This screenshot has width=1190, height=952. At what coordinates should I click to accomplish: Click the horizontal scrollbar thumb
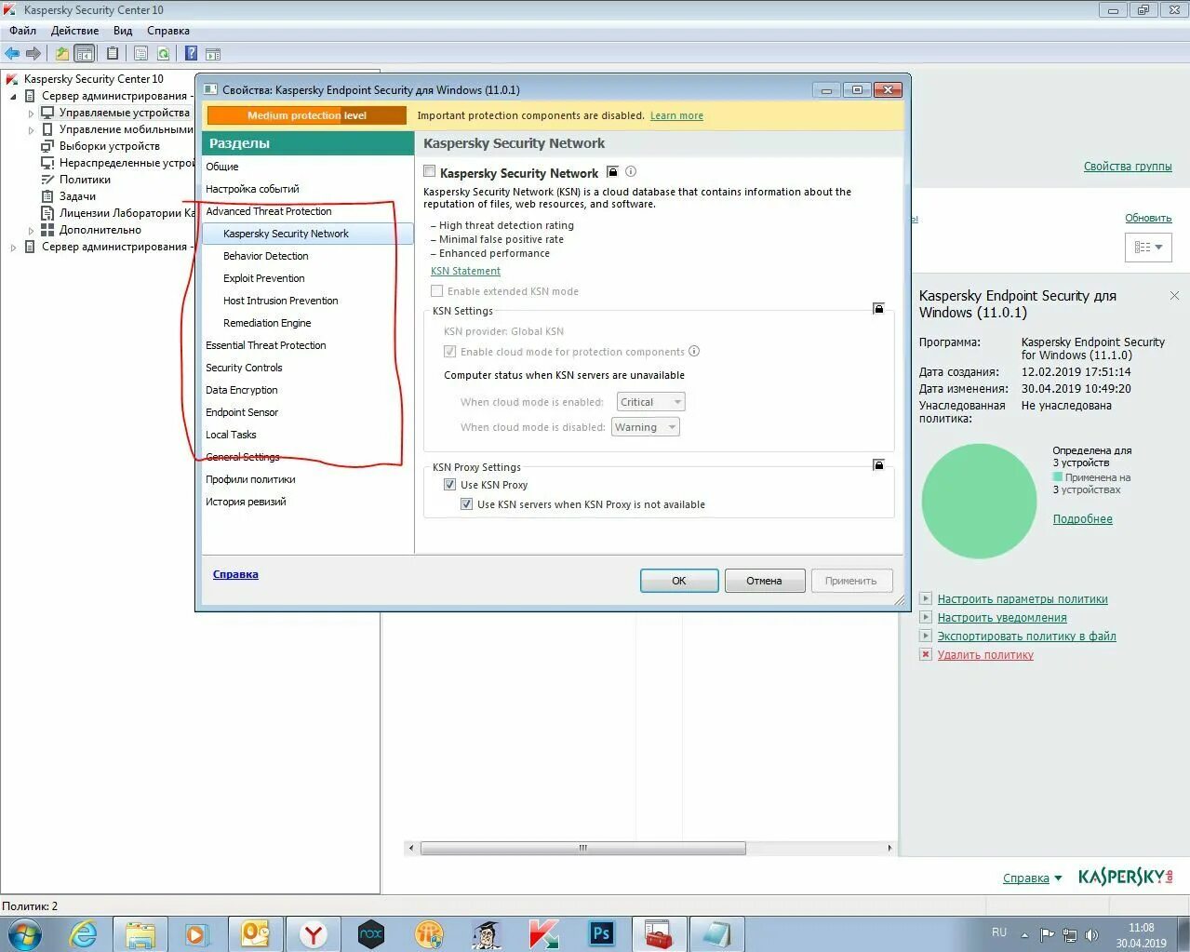583,848
